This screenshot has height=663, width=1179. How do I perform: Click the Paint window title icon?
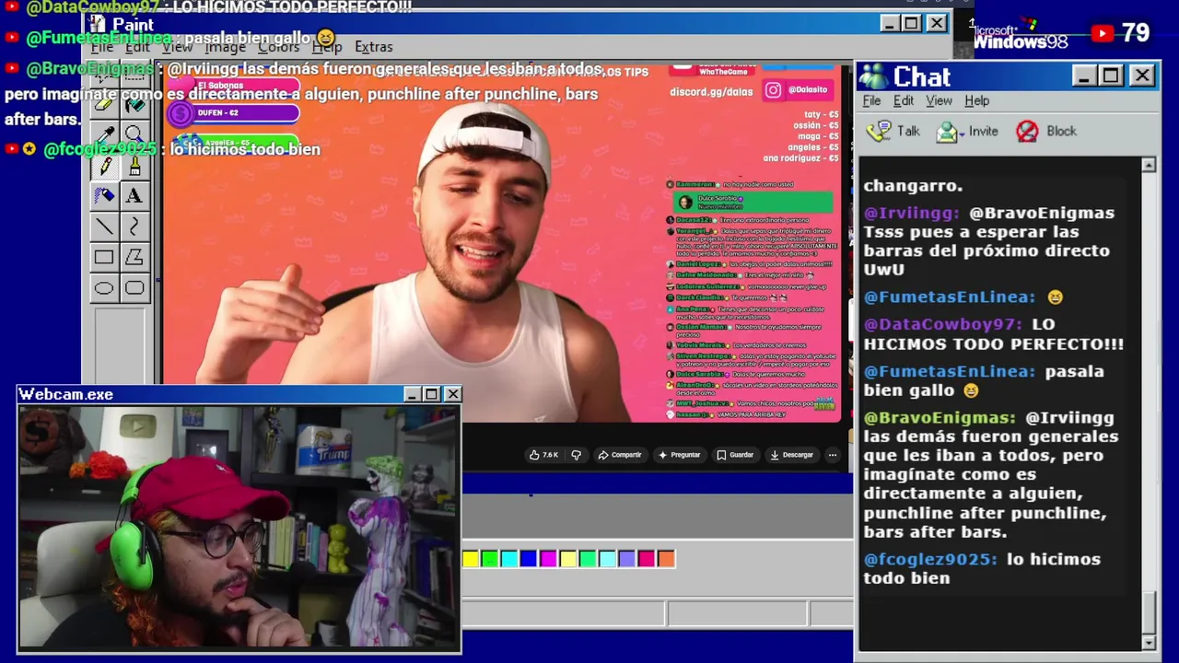coord(98,24)
